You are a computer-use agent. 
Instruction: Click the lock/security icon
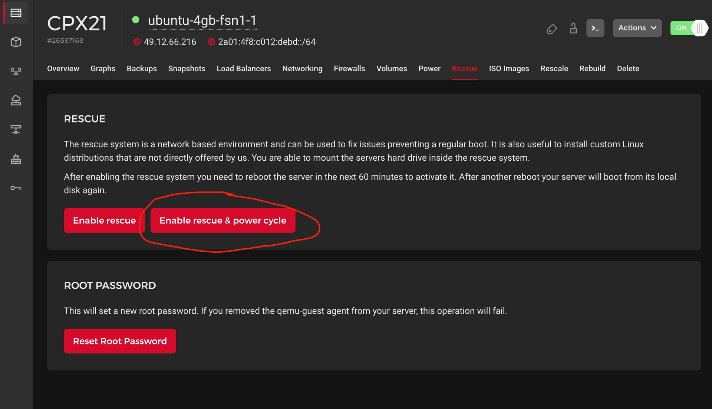[573, 28]
